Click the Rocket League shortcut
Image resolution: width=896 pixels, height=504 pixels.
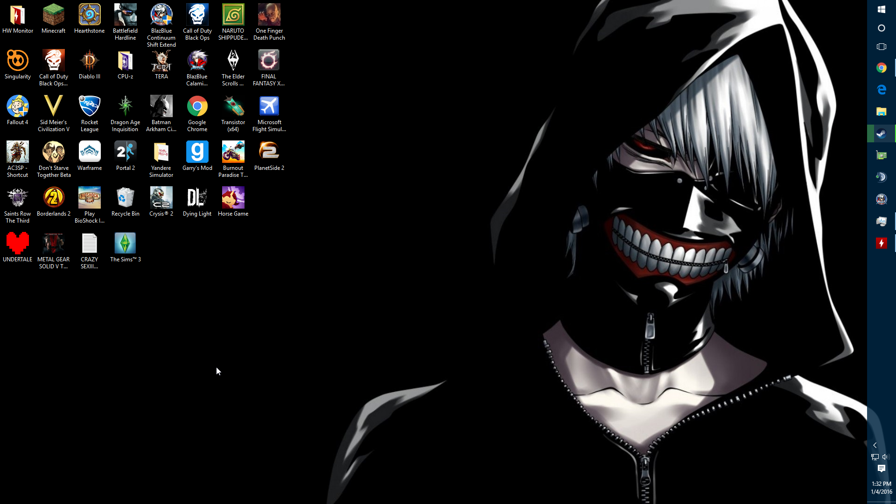pos(89,107)
